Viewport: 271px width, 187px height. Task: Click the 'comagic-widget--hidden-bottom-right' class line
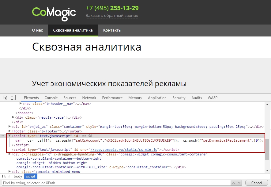pyautogui.click(x=52, y=163)
